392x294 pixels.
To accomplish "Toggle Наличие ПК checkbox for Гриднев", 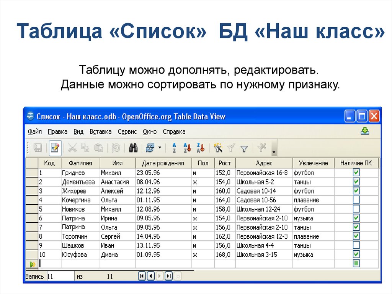I will (x=356, y=172).
